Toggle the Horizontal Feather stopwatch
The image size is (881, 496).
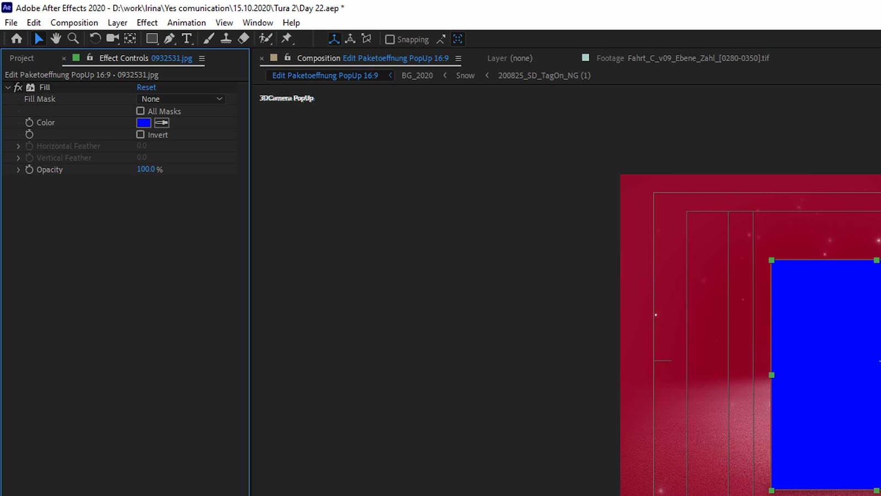pyautogui.click(x=29, y=146)
